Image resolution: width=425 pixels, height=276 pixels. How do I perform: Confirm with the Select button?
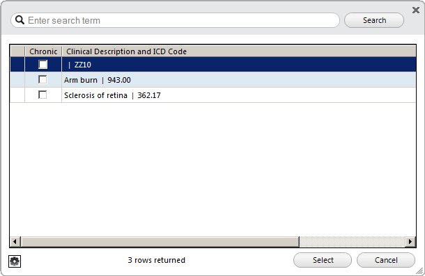(x=323, y=260)
